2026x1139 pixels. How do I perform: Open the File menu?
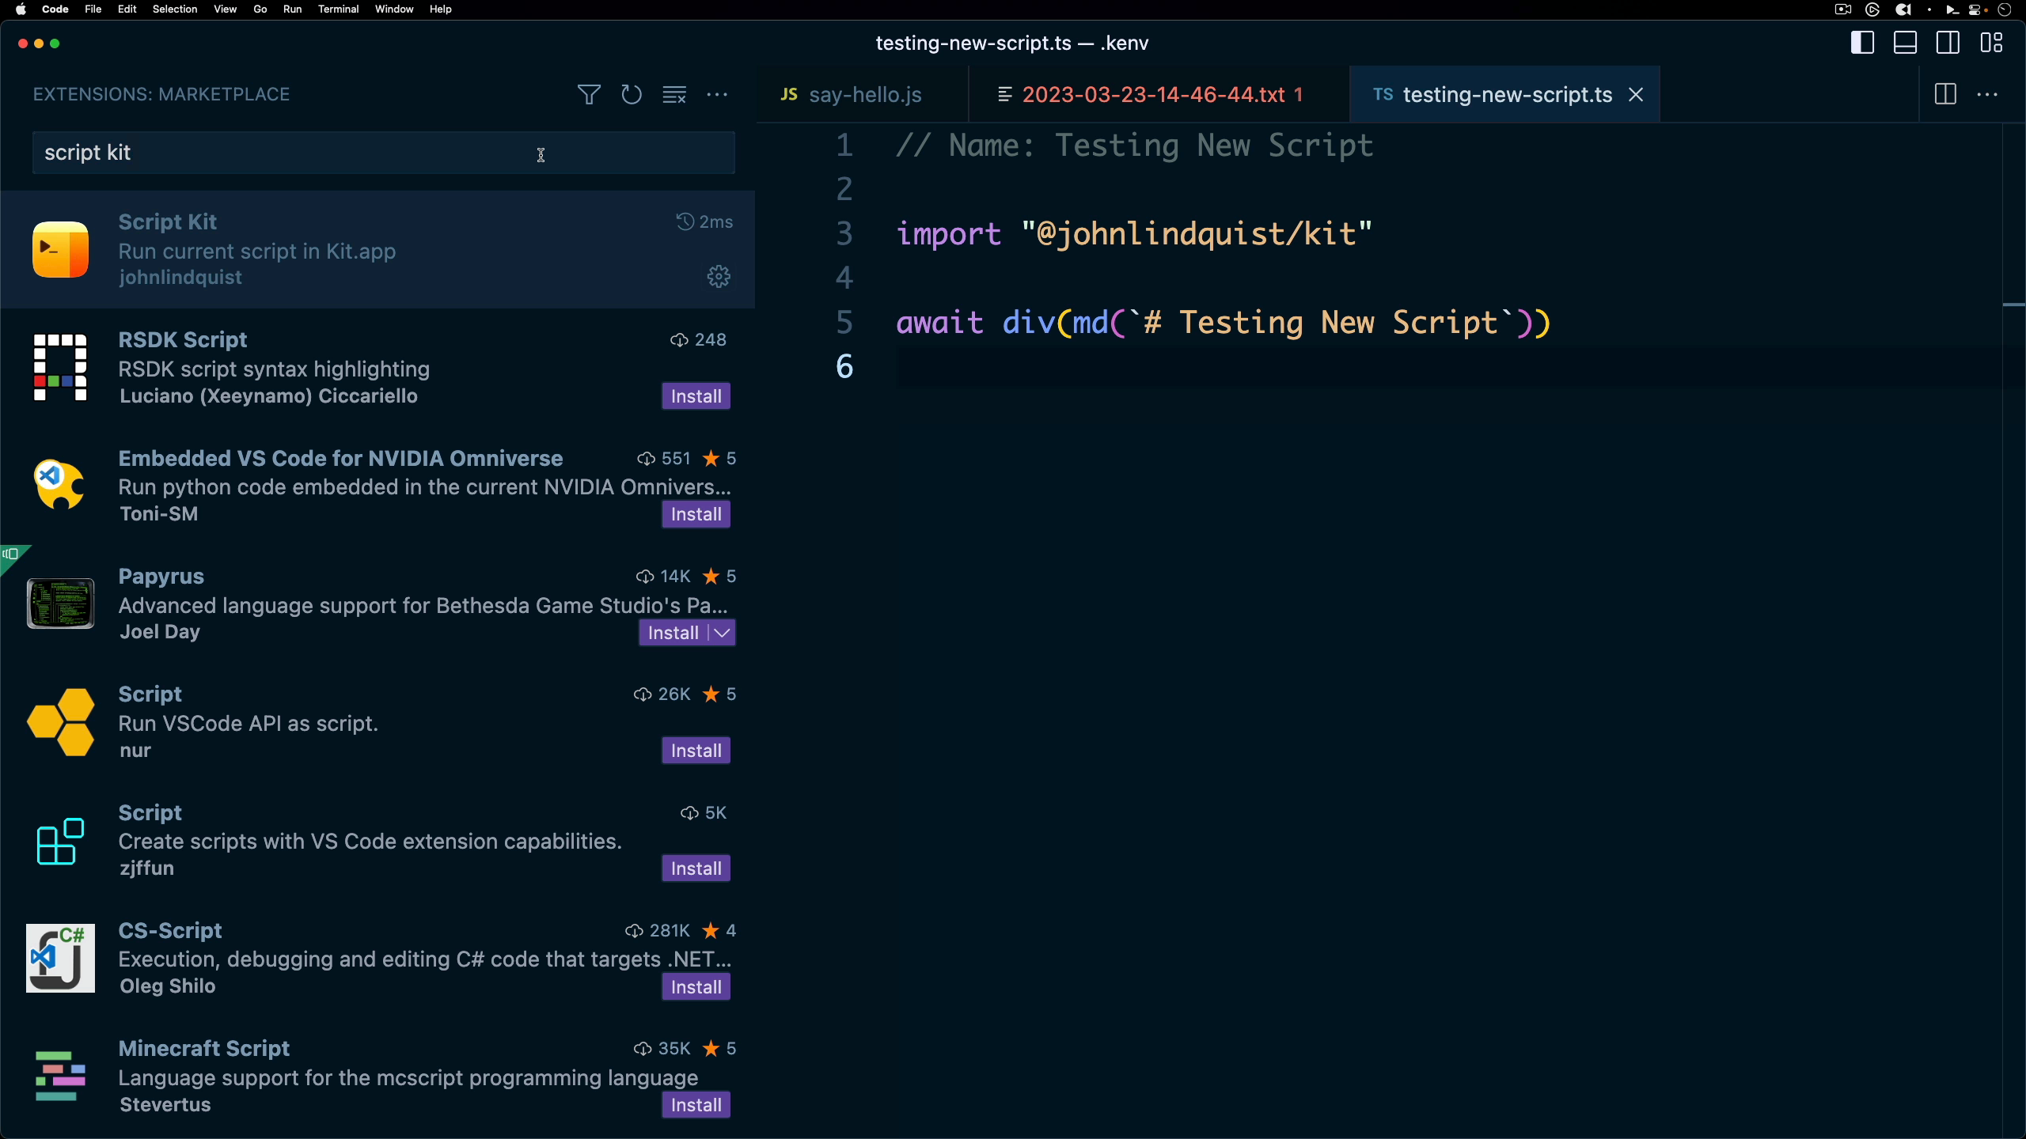click(93, 9)
